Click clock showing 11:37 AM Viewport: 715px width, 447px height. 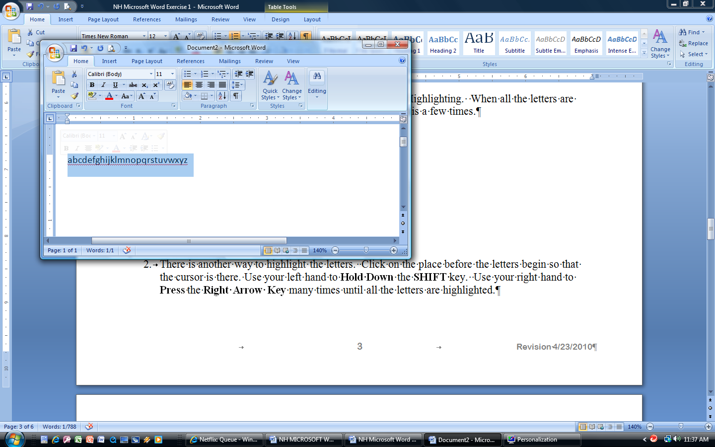696,440
